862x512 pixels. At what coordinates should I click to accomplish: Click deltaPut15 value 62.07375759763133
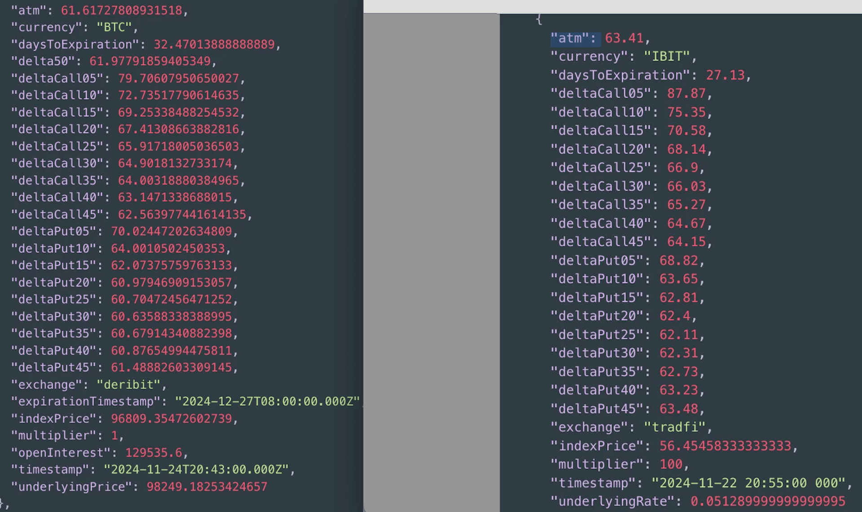coord(172,265)
